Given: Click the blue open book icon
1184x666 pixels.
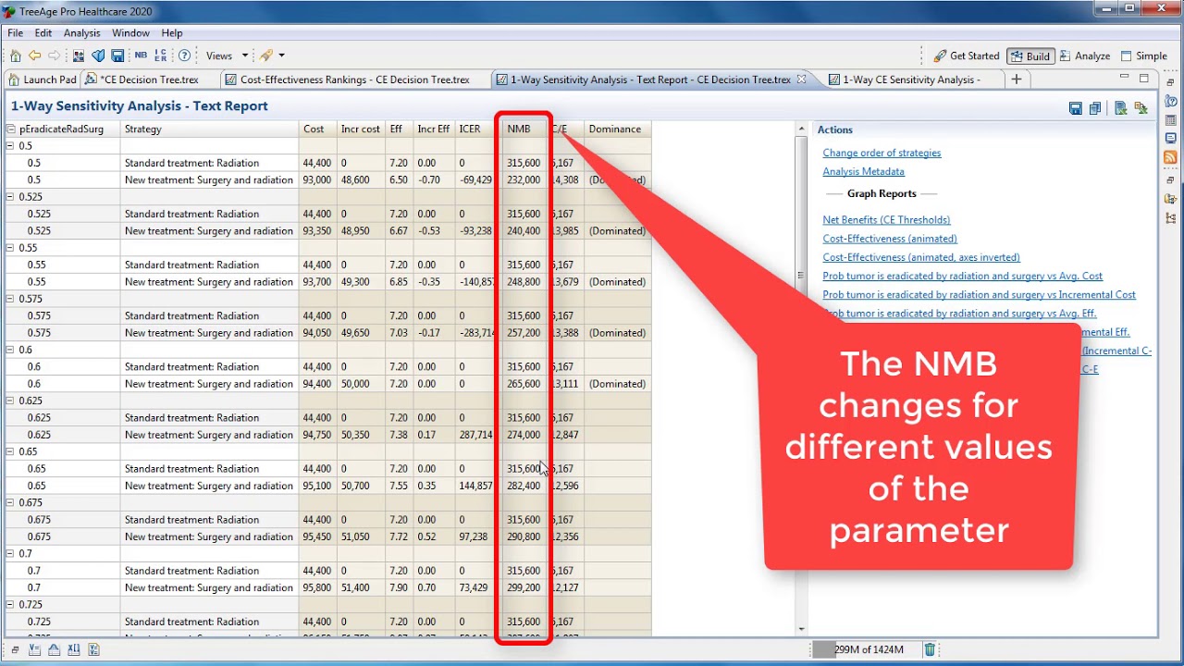Looking at the screenshot, I should (x=98, y=55).
